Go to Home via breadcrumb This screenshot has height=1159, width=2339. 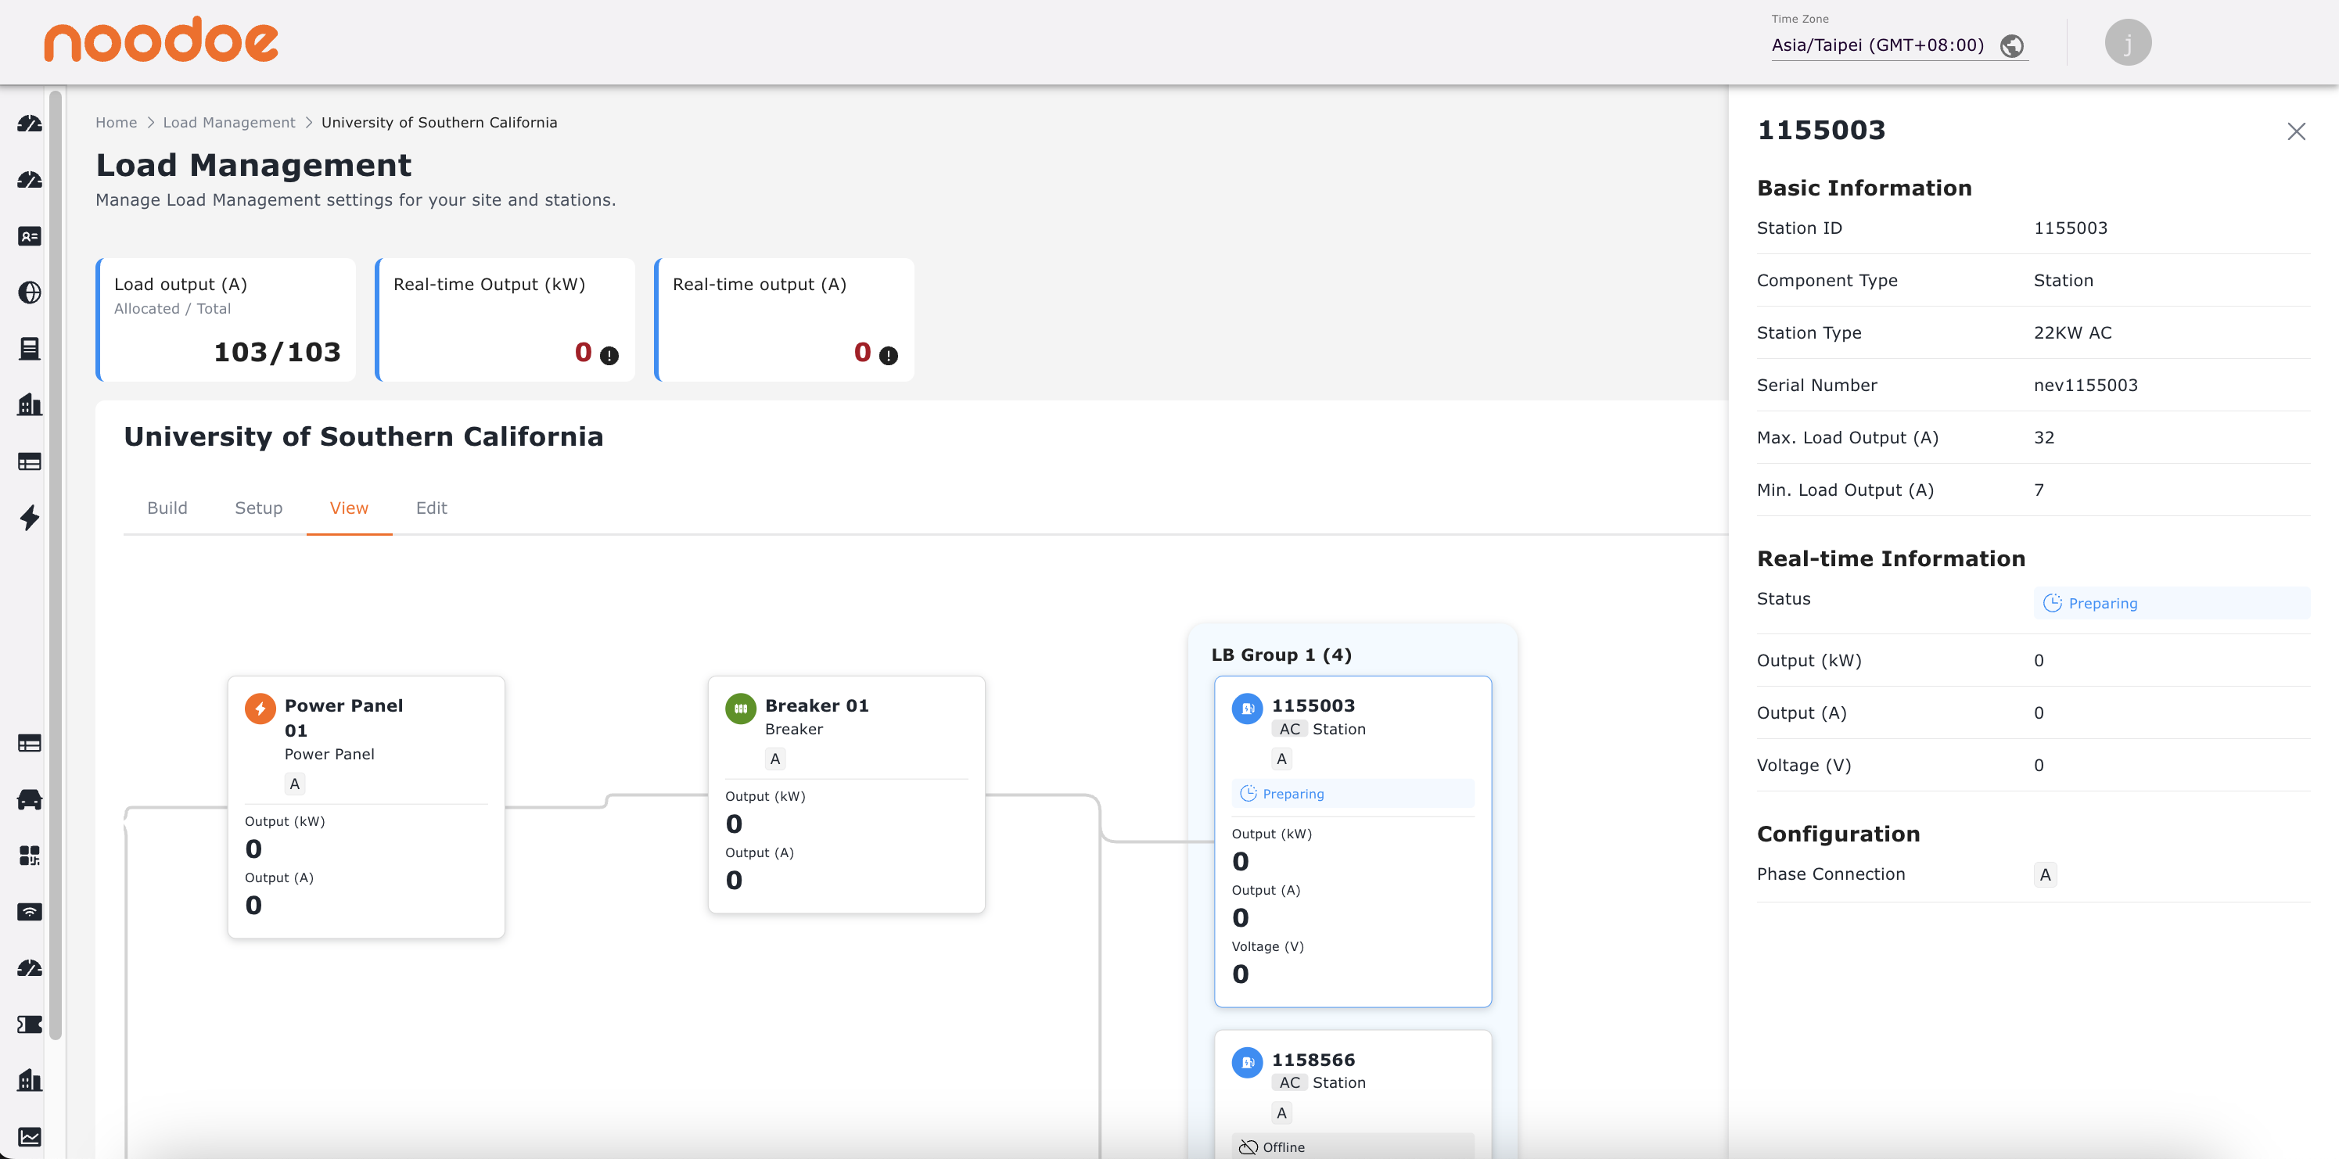pyautogui.click(x=117, y=123)
